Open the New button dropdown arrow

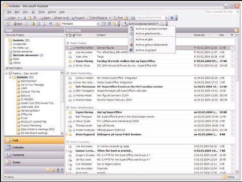tap(19, 18)
